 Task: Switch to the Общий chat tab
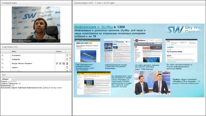click(5, 79)
